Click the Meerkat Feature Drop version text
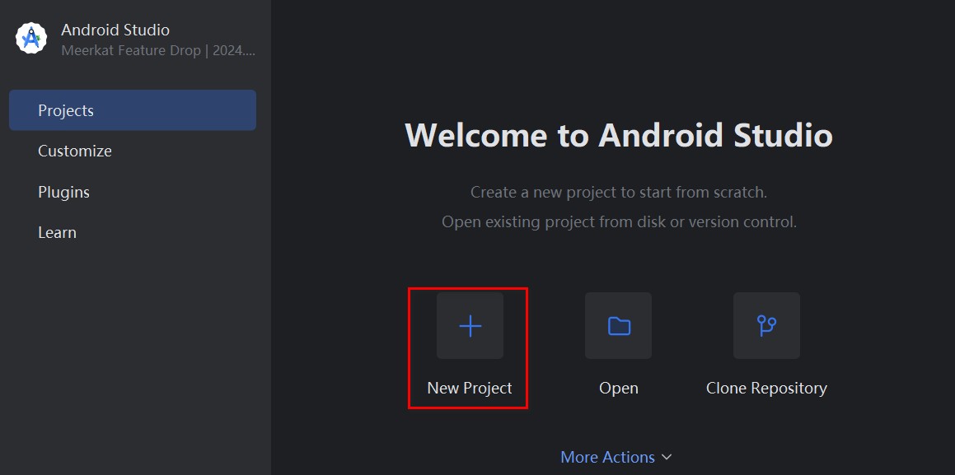The height and width of the screenshot is (475, 955). coord(158,50)
